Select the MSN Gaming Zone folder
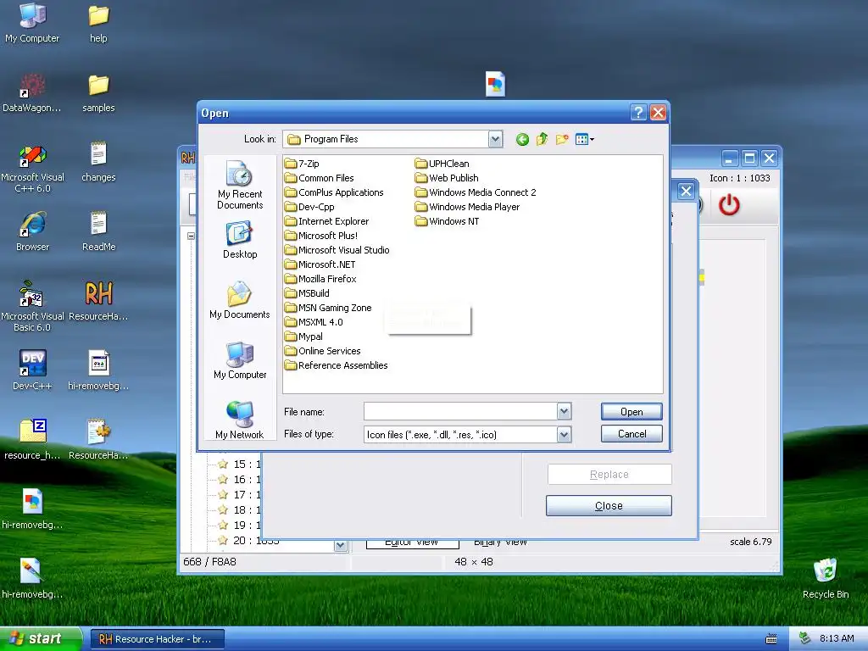 [329, 307]
